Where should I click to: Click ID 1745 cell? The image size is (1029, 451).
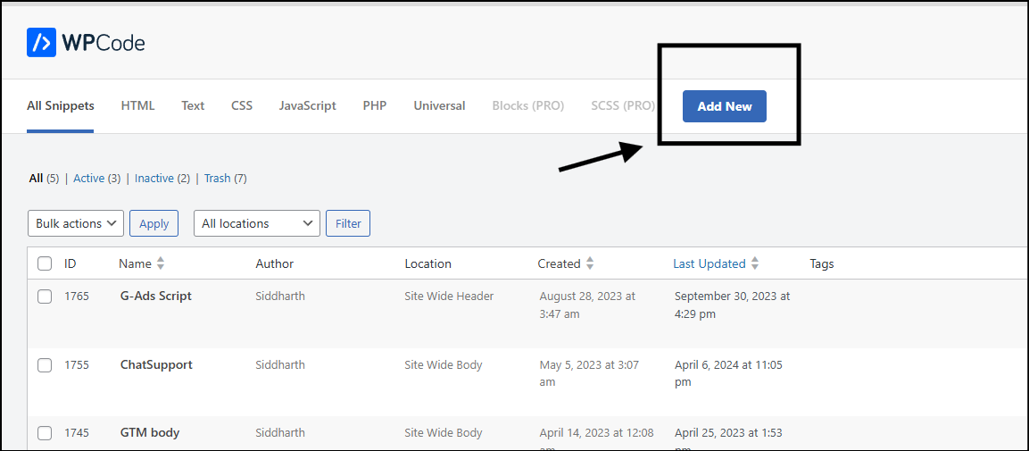77,432
